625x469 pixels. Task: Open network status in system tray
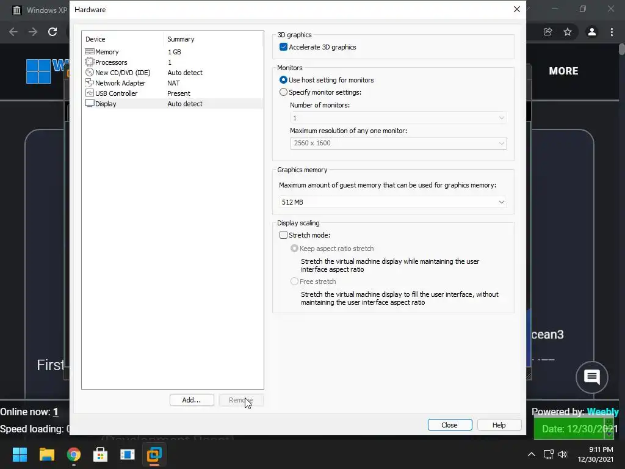click(x=549, y=454)
